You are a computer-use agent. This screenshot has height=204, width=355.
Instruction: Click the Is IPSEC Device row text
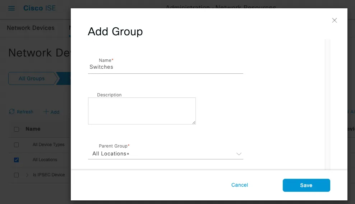49,175
